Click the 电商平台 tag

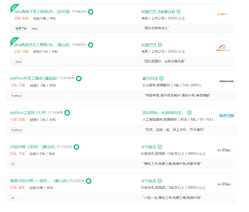tap(21, 28)
